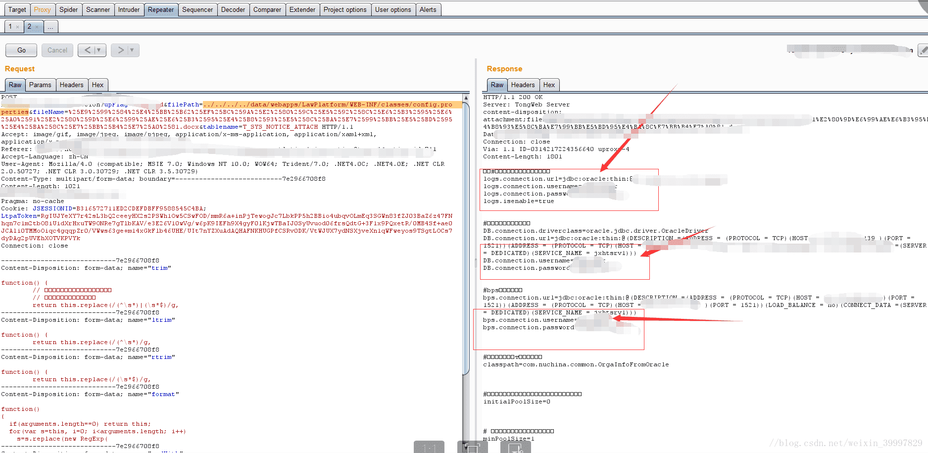
Task: Click the form-data name "ltrim" line
Action: point(88,320)
